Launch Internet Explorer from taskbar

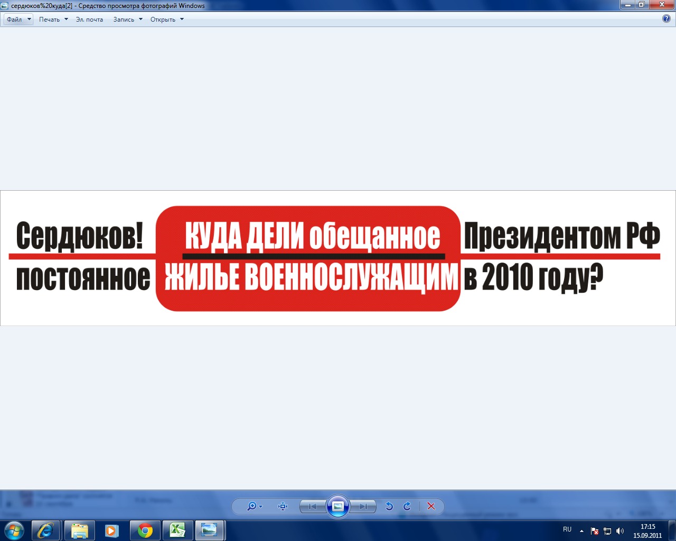click(x=45, y=530)
